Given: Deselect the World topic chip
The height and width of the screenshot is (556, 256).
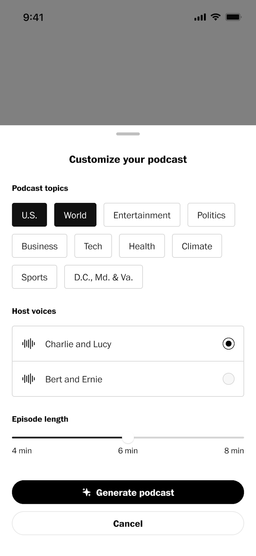Looking at the screenshot, I should (75, 215).
